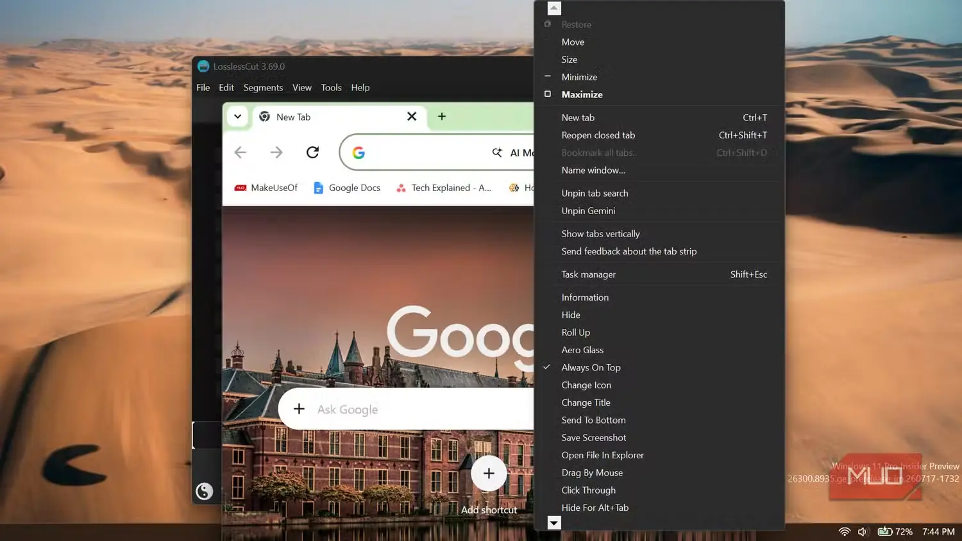962x541 pixels.
Task: Add a new Chrome tab with plus button
Action: pyautogui.click(x=442, y=117)
